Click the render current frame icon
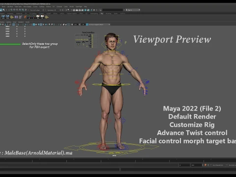The height and width of the screenshot is (177, 236). point(77,10)
